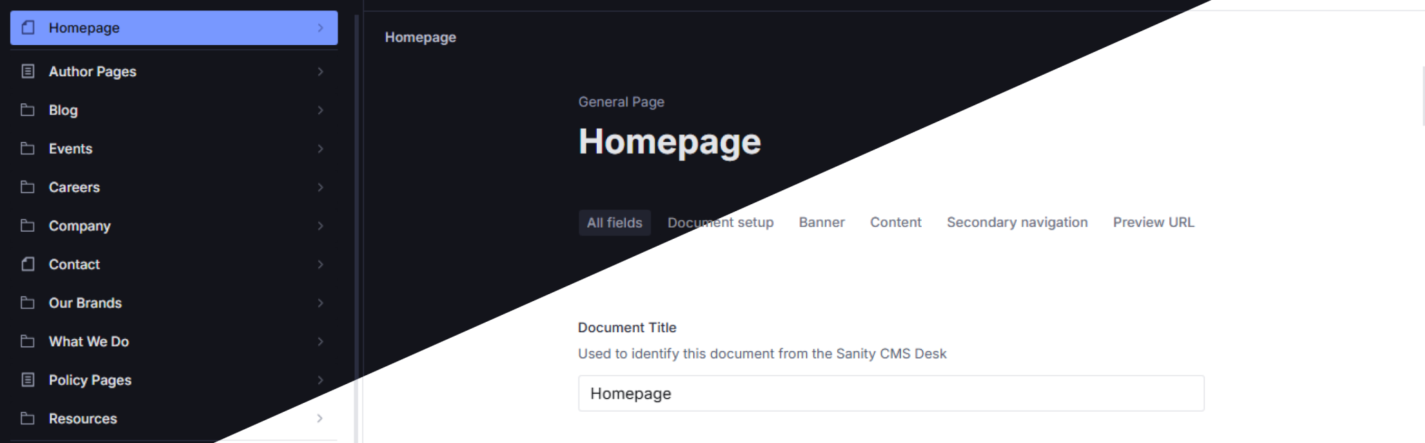Click the Homepage document icon in sidebar
This screenshot has height=443, width=1425.
[28, 28]
